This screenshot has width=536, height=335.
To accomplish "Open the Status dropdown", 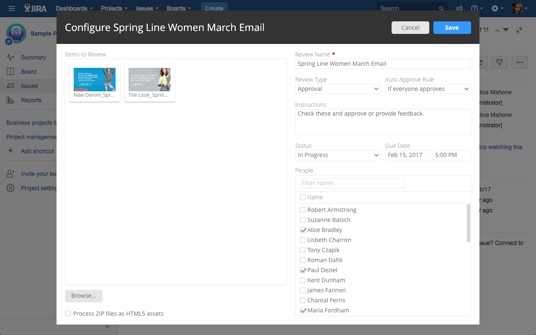I will (x=338, y=155).
